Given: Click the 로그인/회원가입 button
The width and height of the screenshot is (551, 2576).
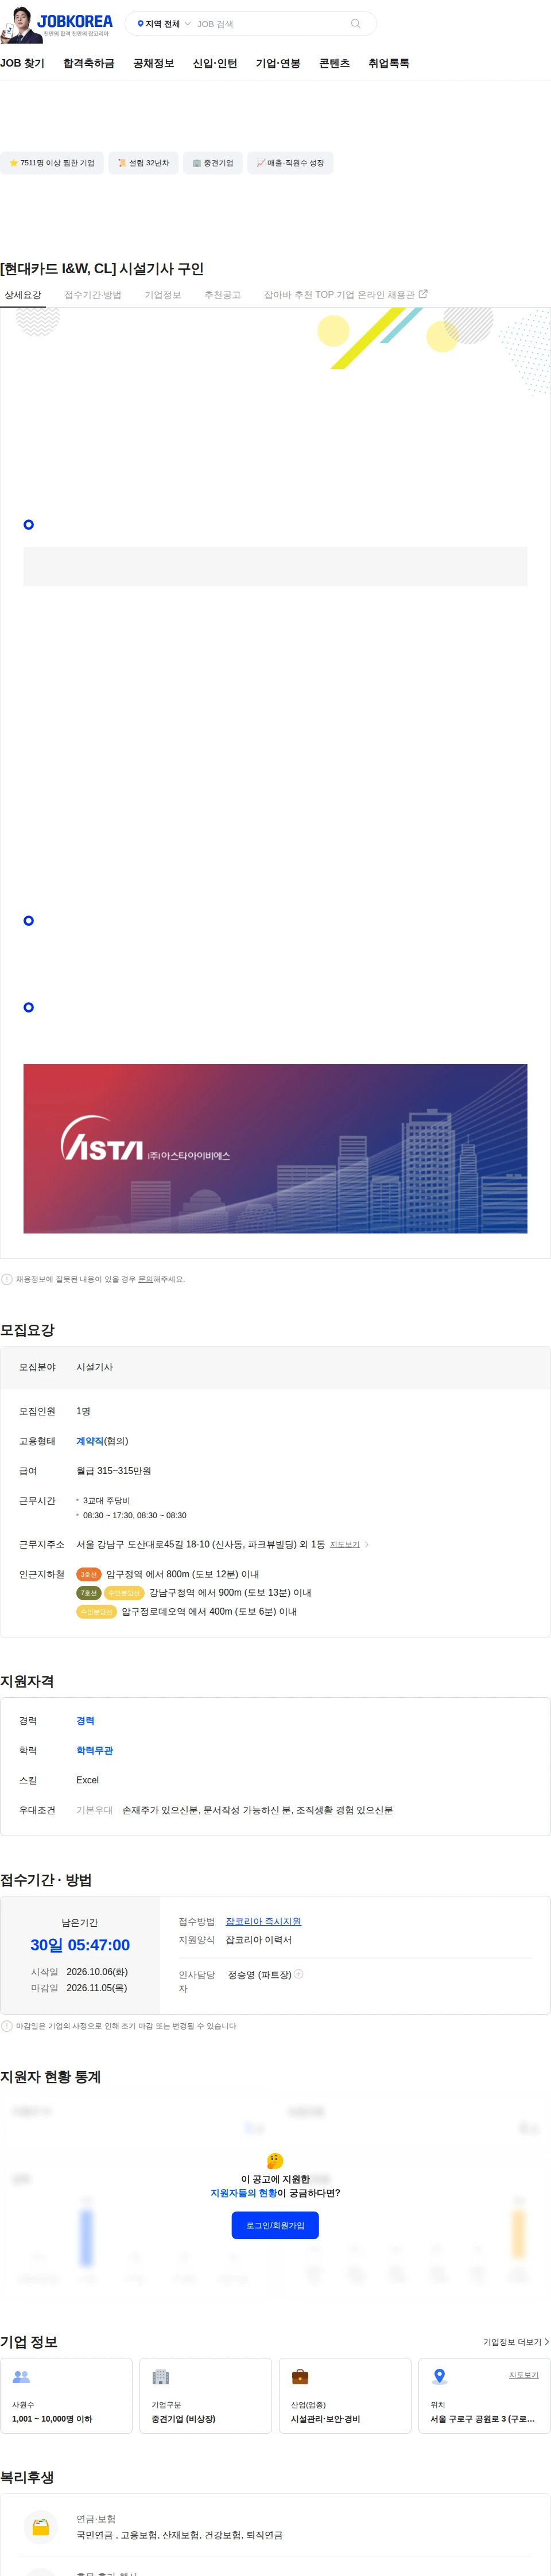Looking at the screenshot, I should click(275, 2225).
